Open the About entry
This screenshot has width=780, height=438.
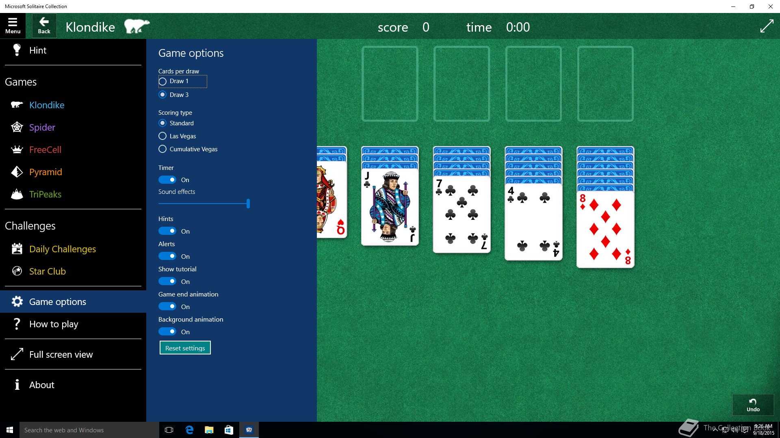pyautogui.click(x=73, y=384)
